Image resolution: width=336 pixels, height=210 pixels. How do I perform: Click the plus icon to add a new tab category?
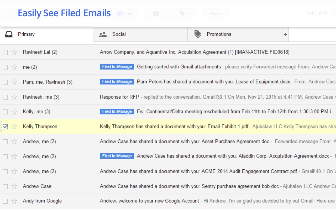[285, 34]
